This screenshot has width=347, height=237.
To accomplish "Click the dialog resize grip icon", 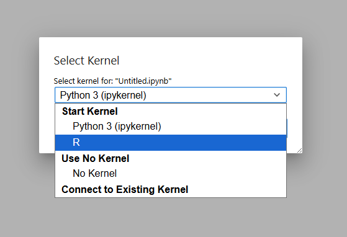I will (x=299, y=151).
